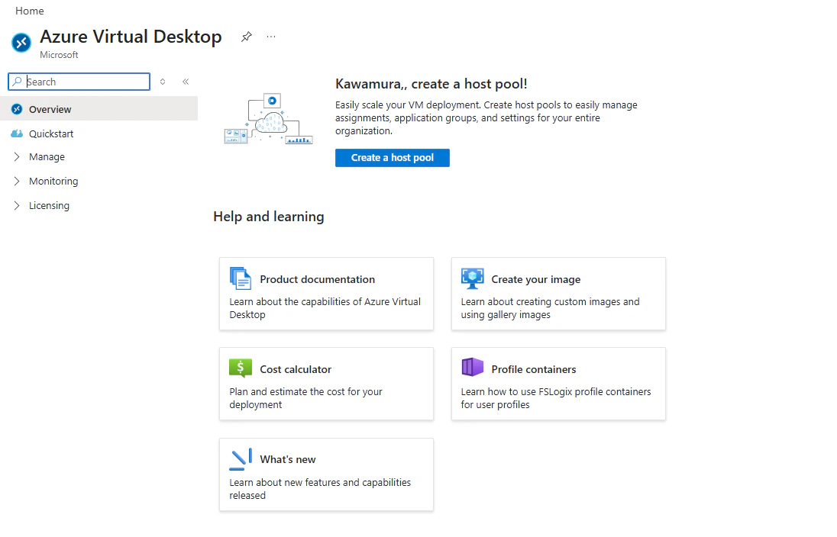Click 'Plan and estimate the cost' description
The width and height of the screenshot is (837, 537).
coord(306,398)
